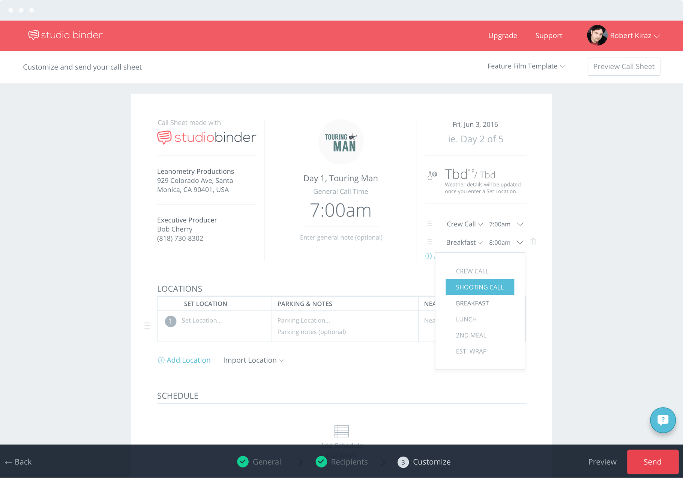Click the footer Preview button
This screenshot has height=478, width=683.
(602, 462)
